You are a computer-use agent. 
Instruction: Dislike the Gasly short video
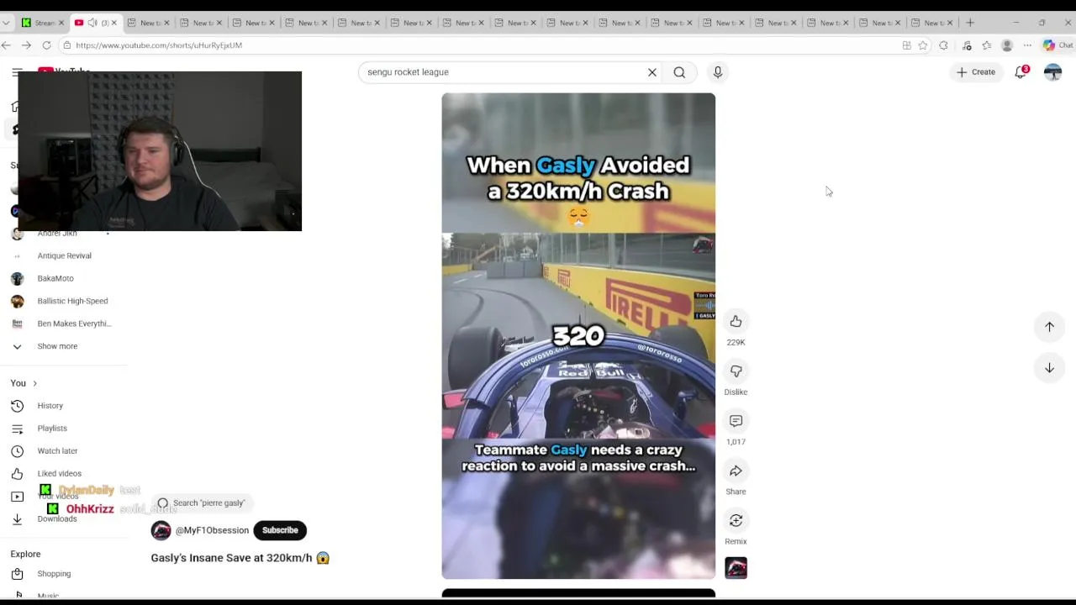(736, 371)
